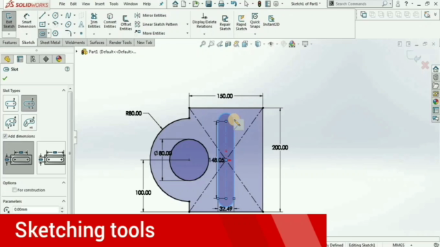Image resolution: width=440 pixels, height=247 pixels.
Task: Select the Straight Slot tool in ribbon
Action: click(x=42, y=34)
